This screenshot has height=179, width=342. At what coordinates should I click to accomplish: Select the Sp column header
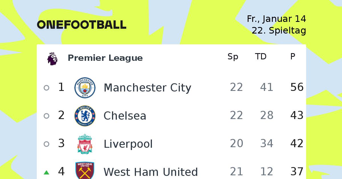(233, 57)
